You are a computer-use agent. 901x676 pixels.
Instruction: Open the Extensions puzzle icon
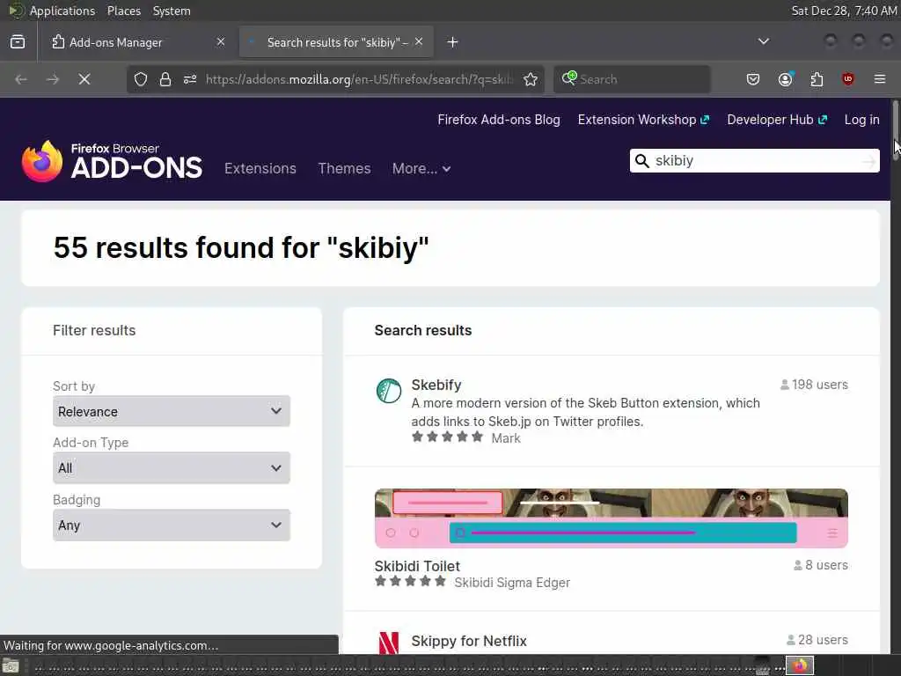tap(817, 79)
